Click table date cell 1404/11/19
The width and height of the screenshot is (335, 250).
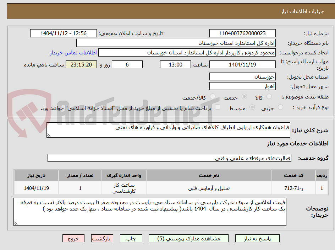pyautogui.click(x=36, y=188)
